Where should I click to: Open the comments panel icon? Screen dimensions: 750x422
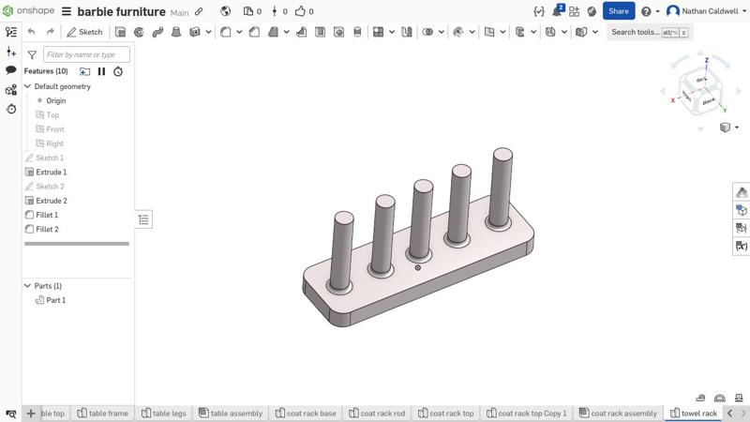click(x=11, y=70)
